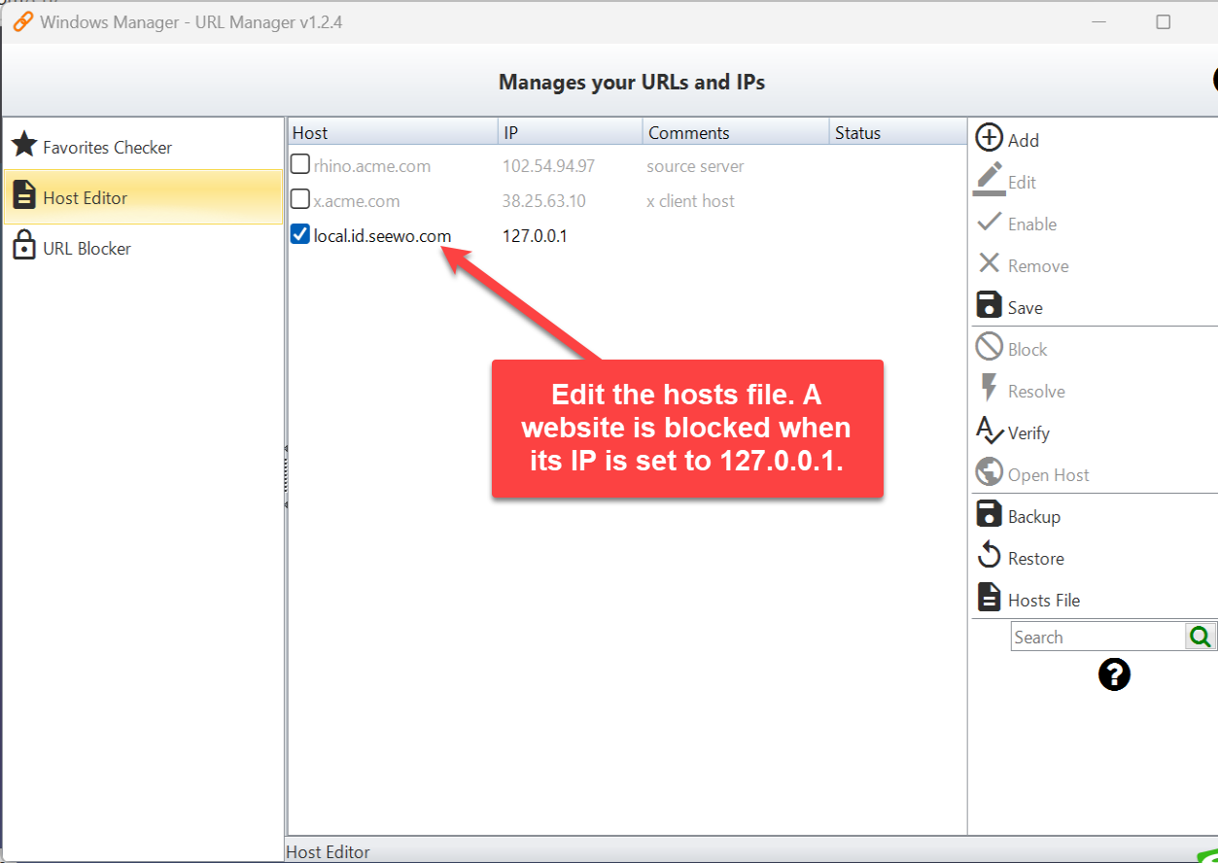
Task: Switch to the Favorites Checker tab
Action: (x=143, y=147)
